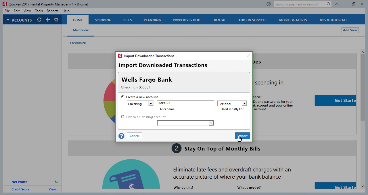Switch to the Home tab

(x=78, y=20)
